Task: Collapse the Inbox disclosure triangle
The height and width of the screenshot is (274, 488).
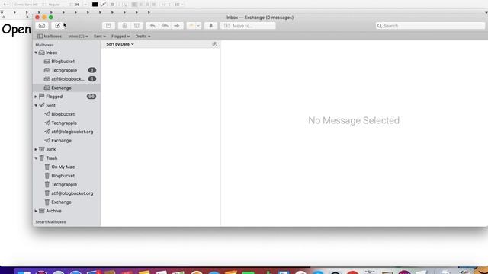Action: pos(36,53)
